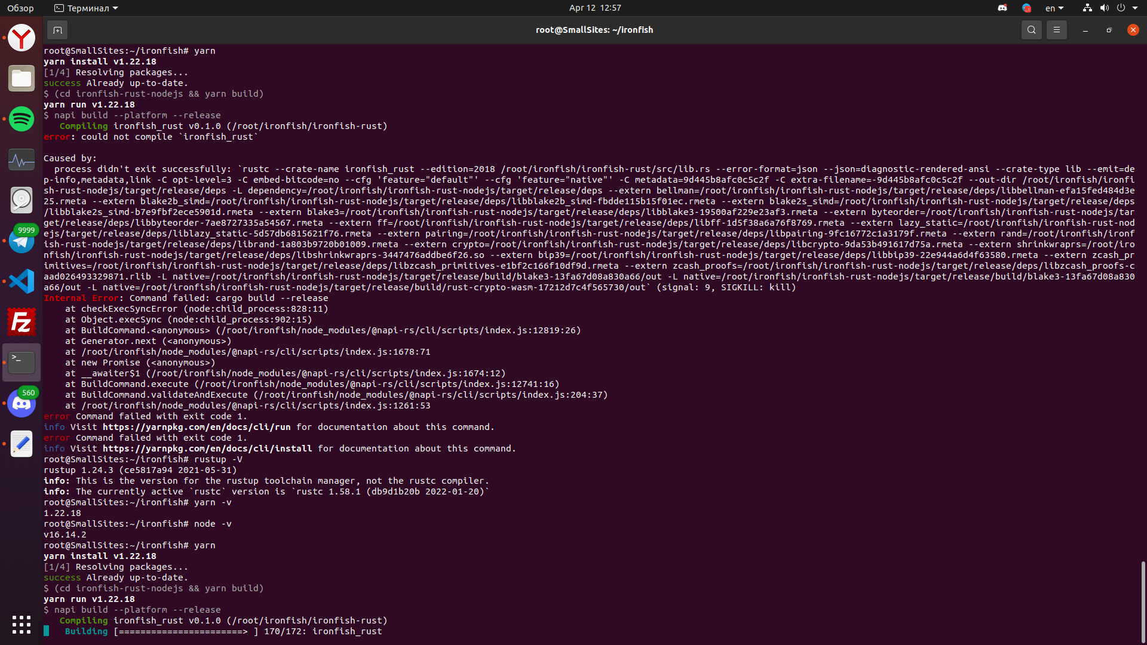Open the terminal hamburger menu

[x=1056, y=30]
